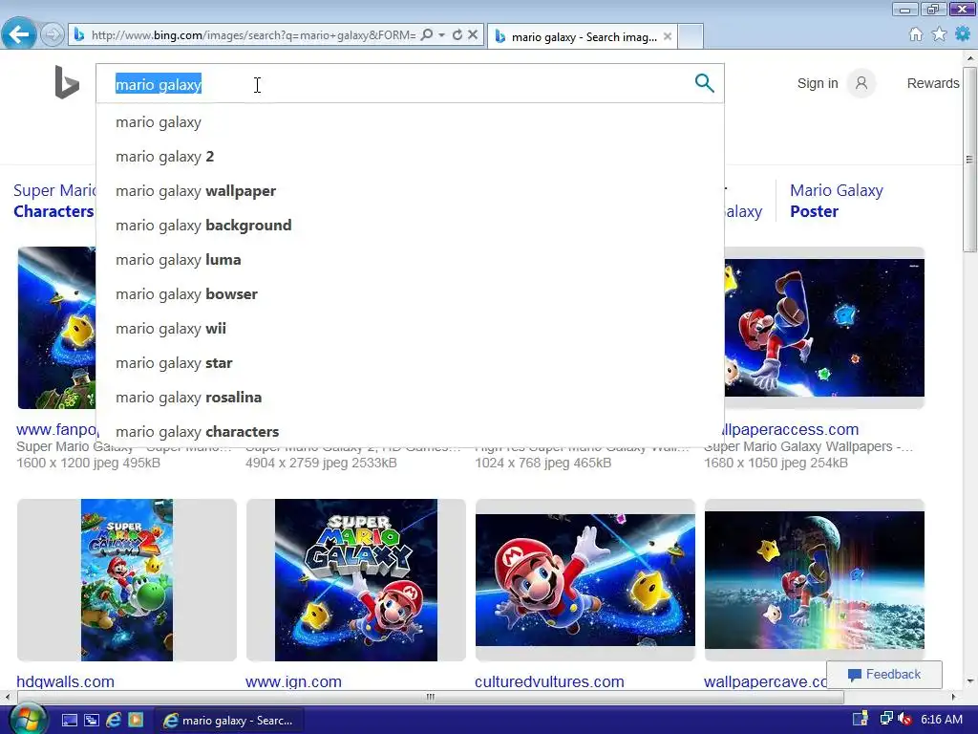The image size is (978, 734).
Task: Launch the orange media player quick launch icon
Action: coord(136,720)
